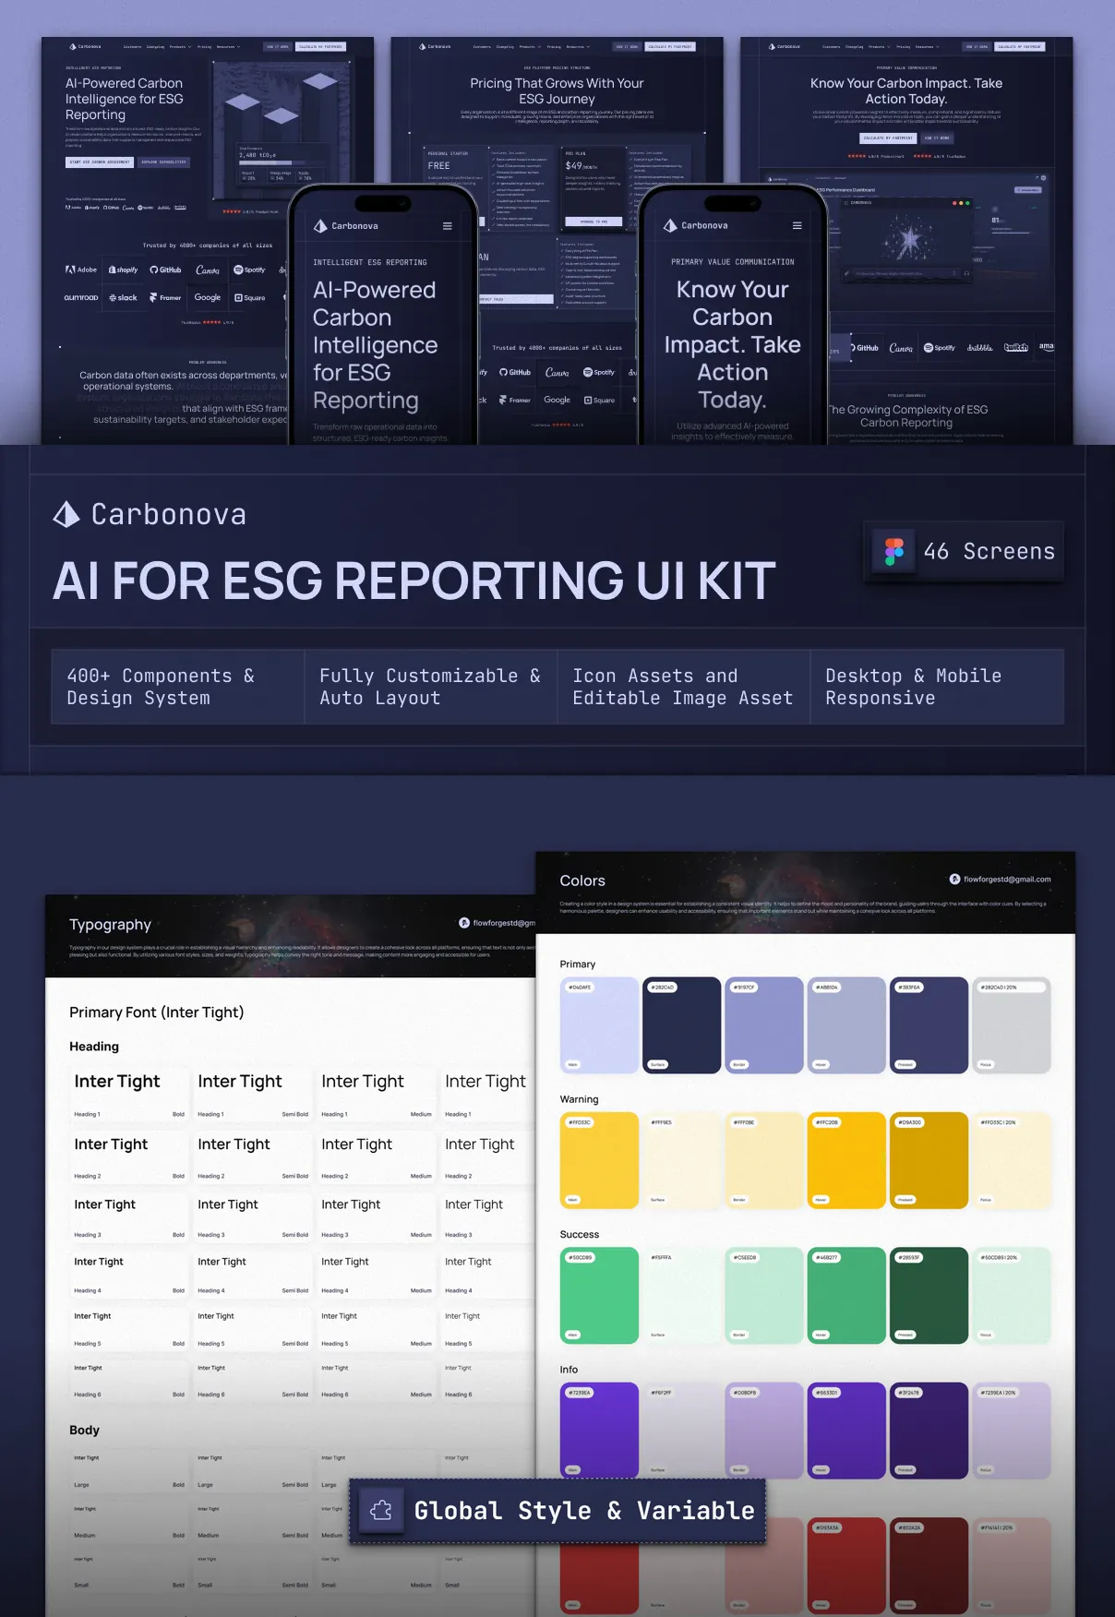Click puzzle icon beside Global Style & Variable

coord(381,1511)
